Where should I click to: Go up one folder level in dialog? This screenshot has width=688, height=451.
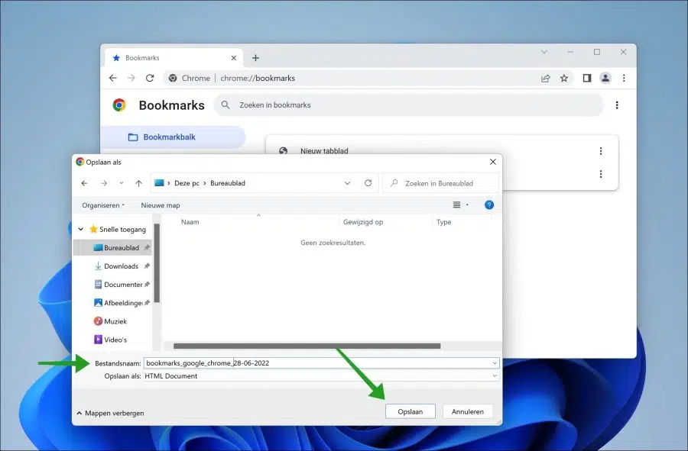(x=138, y=183)
